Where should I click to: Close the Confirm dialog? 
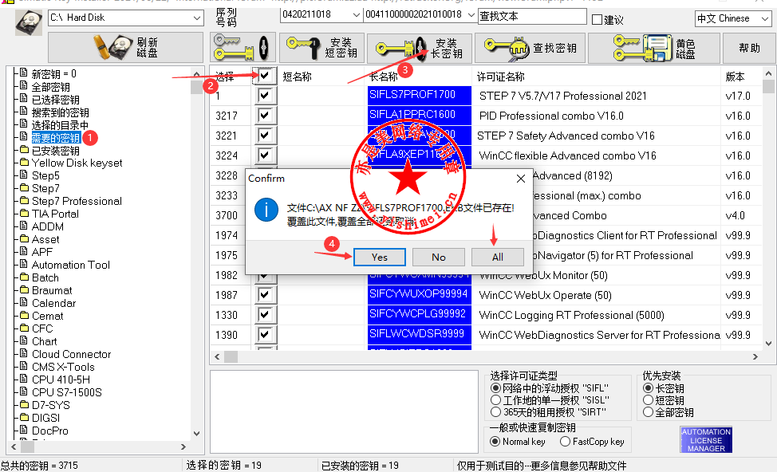pos(521,179)
